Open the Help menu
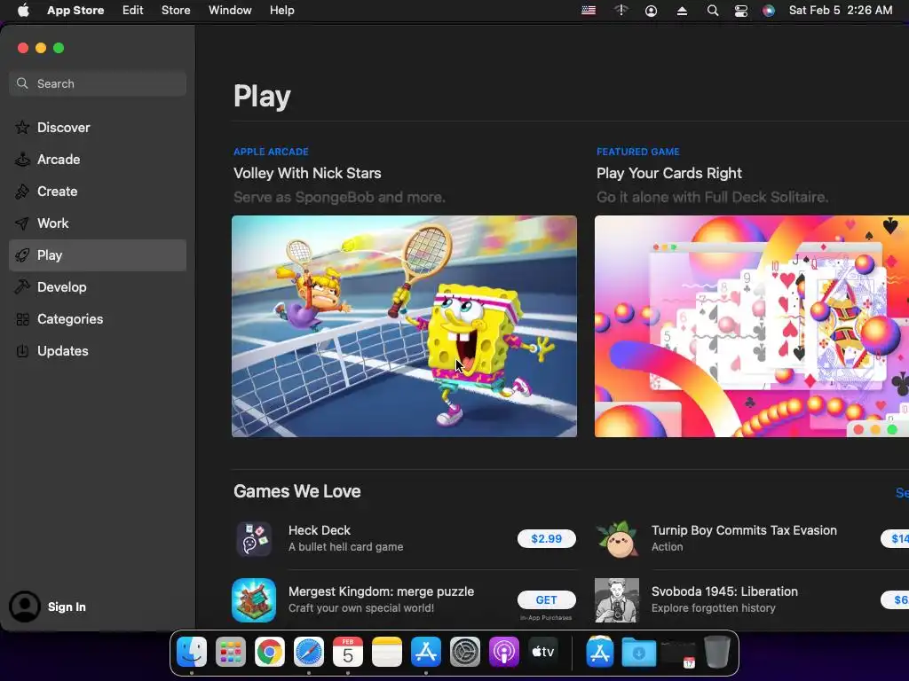 point(281,11)
